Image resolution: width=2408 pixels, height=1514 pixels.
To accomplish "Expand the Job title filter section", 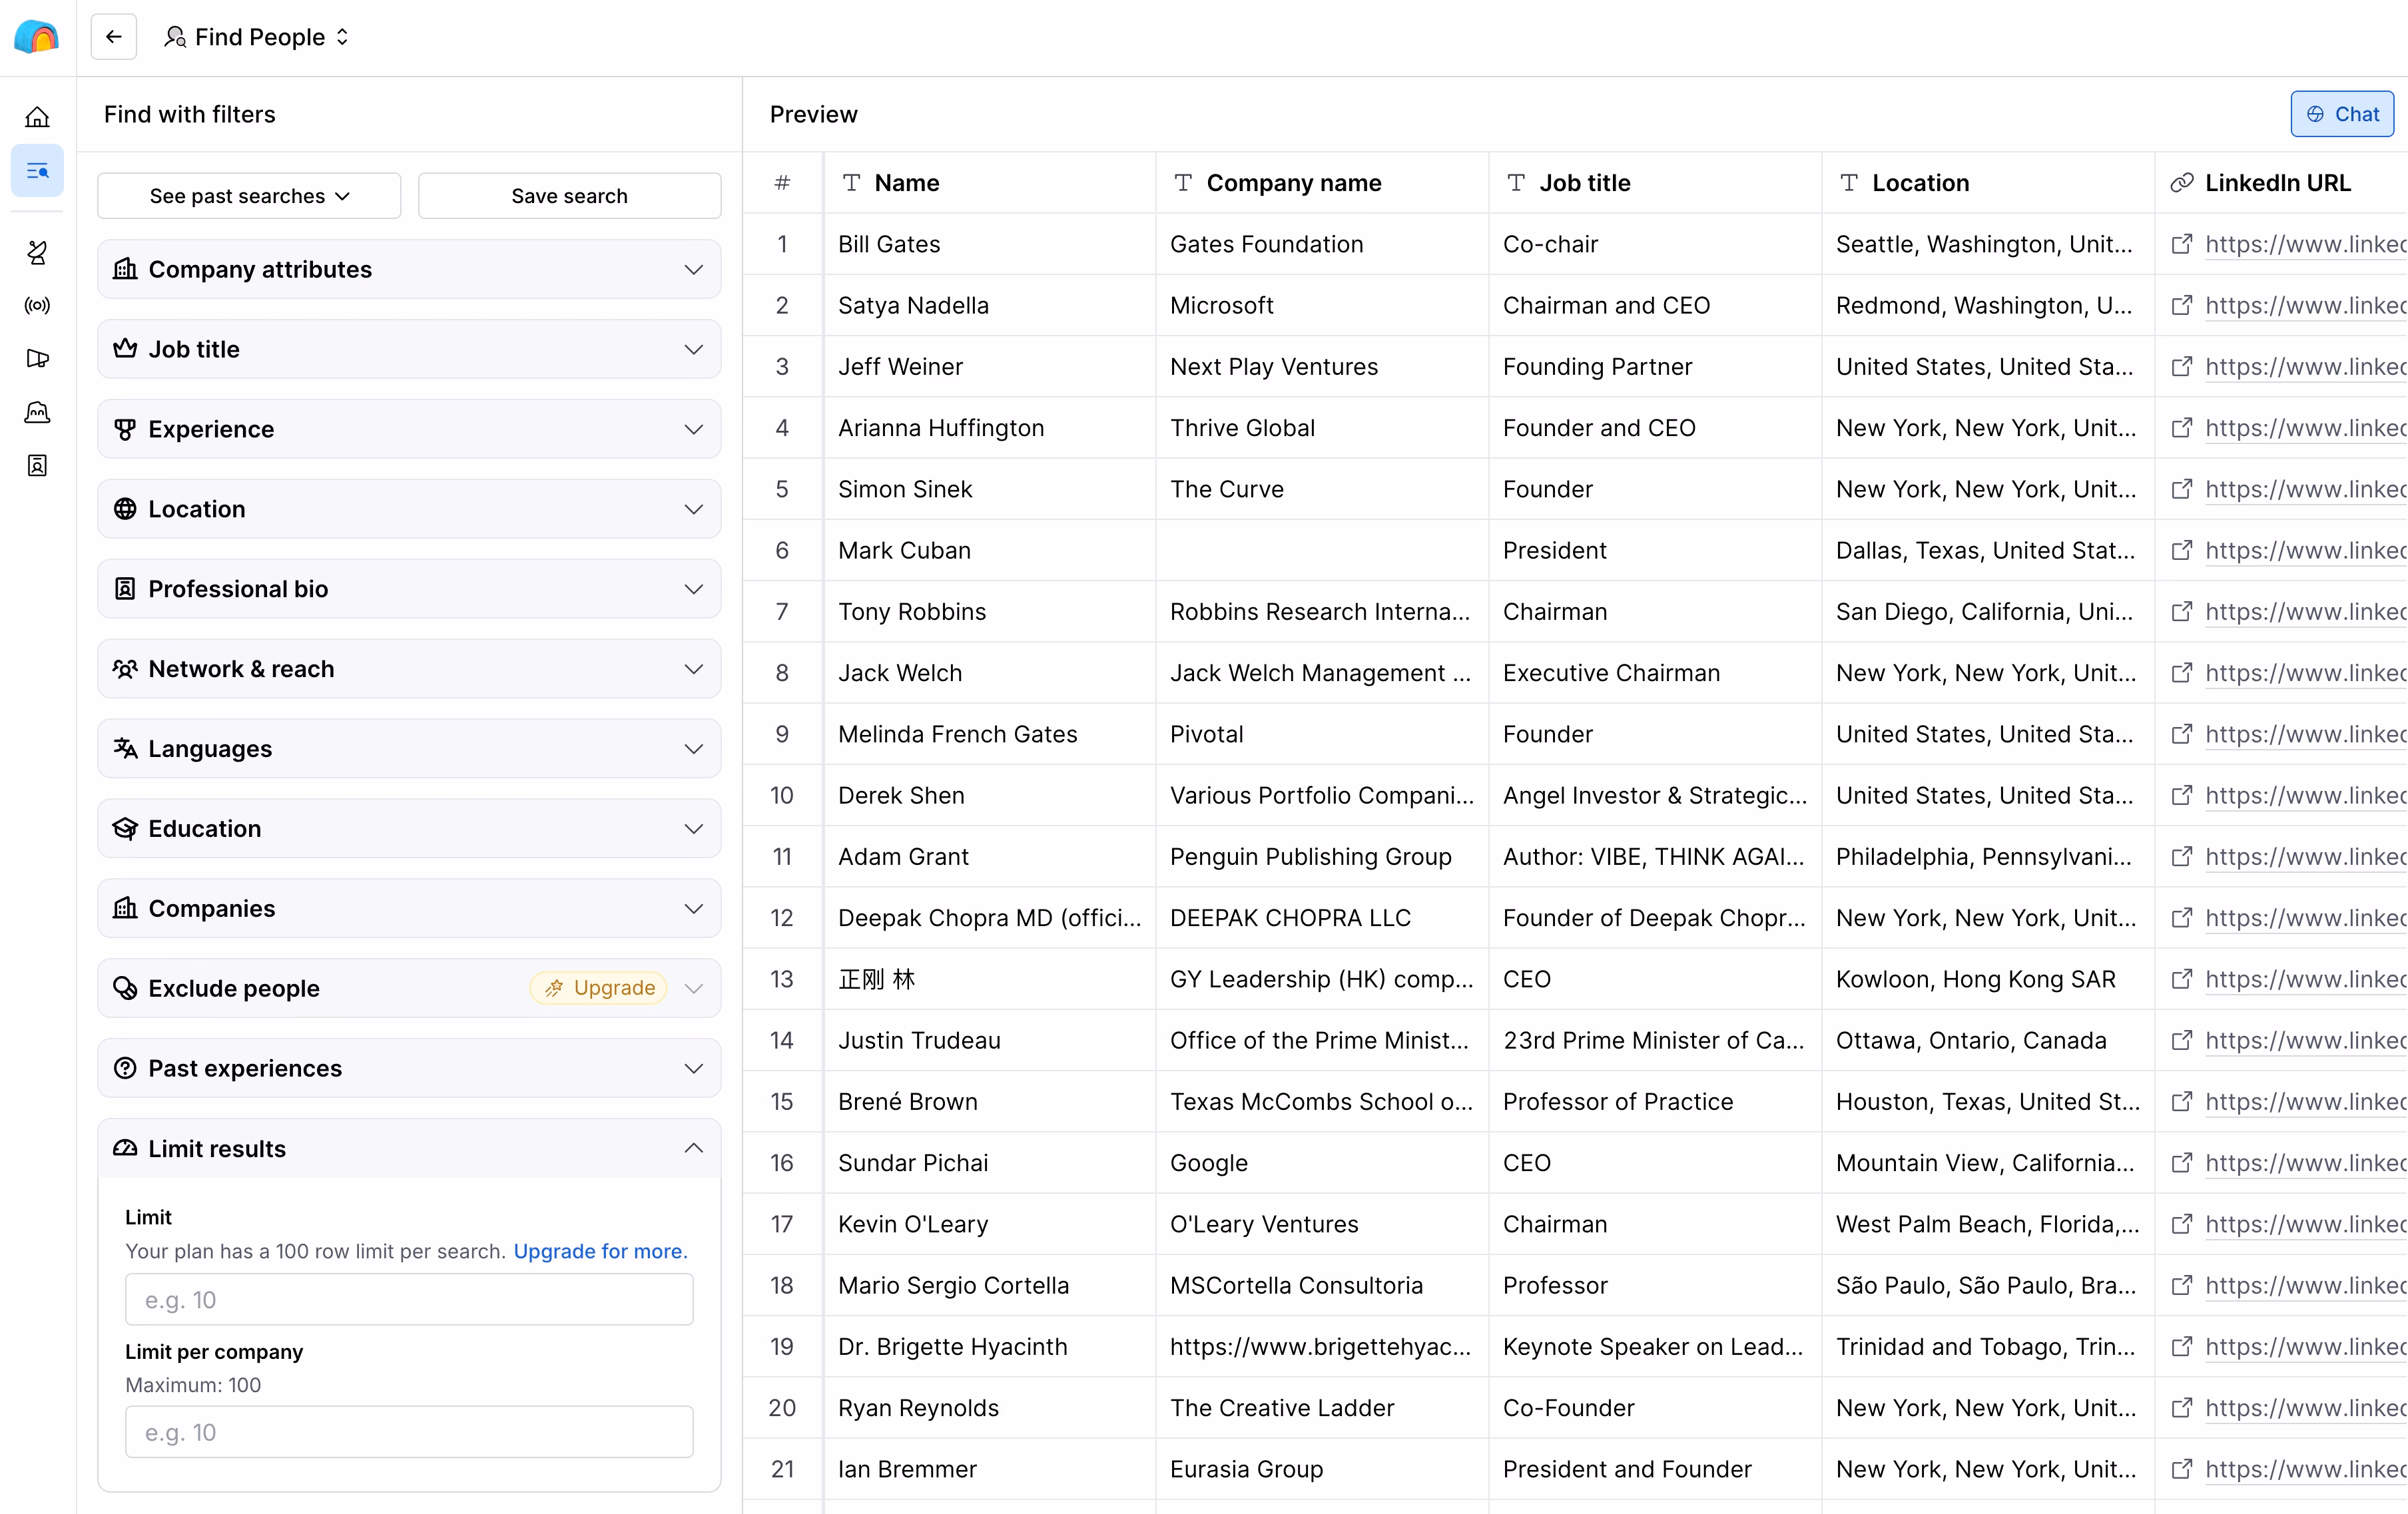I will coord(409,349).
